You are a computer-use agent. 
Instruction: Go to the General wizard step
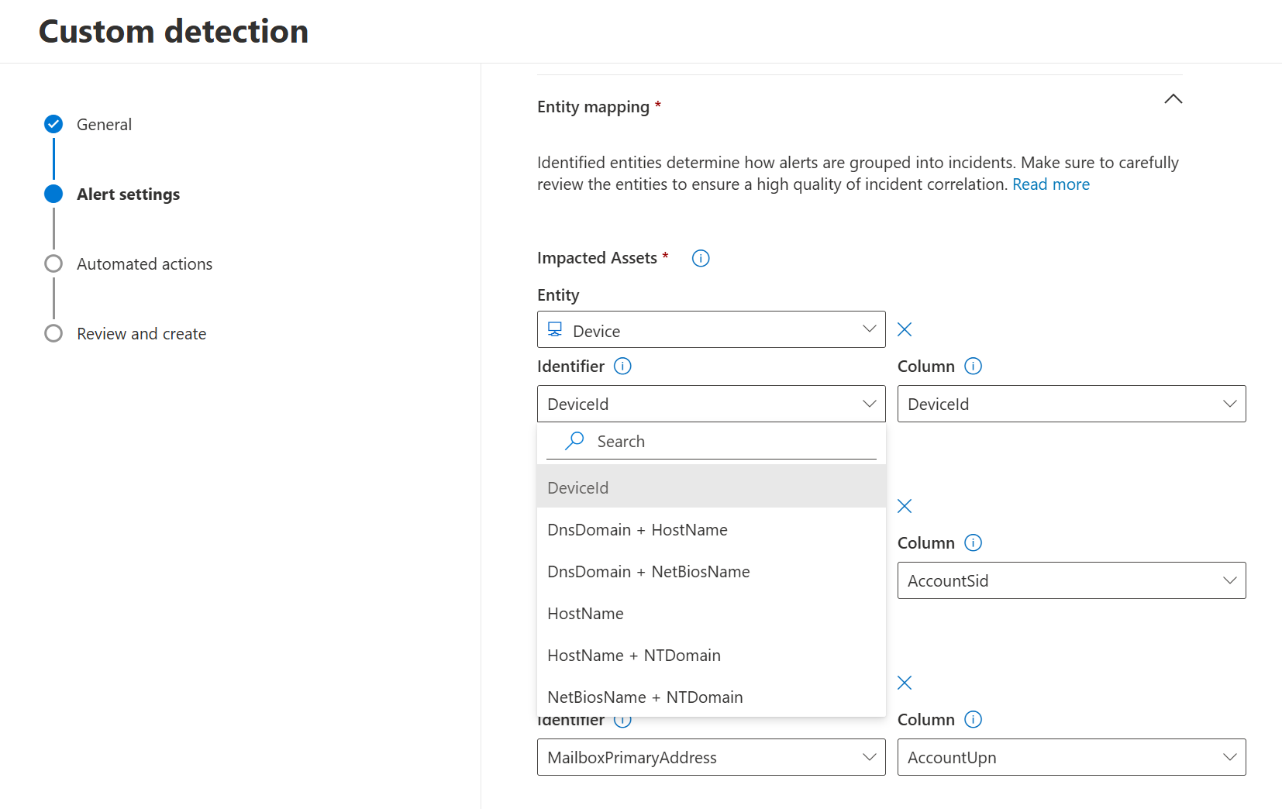click(x=104, y=125)
